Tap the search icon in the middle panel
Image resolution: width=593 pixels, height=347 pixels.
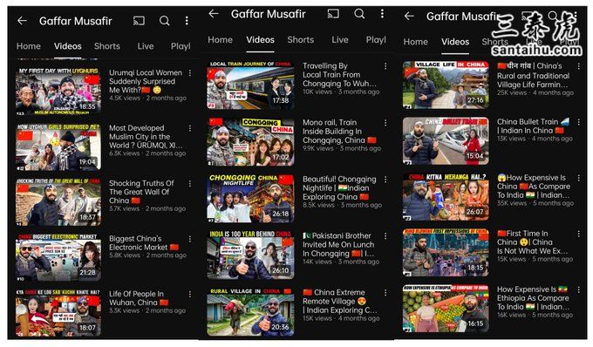click(x=359, y=14)
